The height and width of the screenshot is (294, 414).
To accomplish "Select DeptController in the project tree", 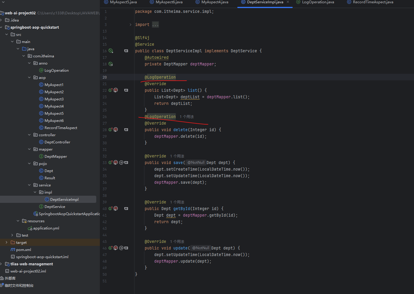I will pos(55,142).
